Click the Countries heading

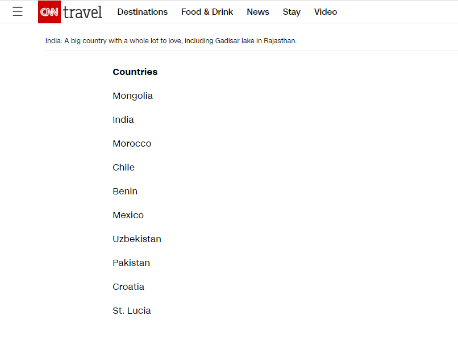[x=135, y=72]
